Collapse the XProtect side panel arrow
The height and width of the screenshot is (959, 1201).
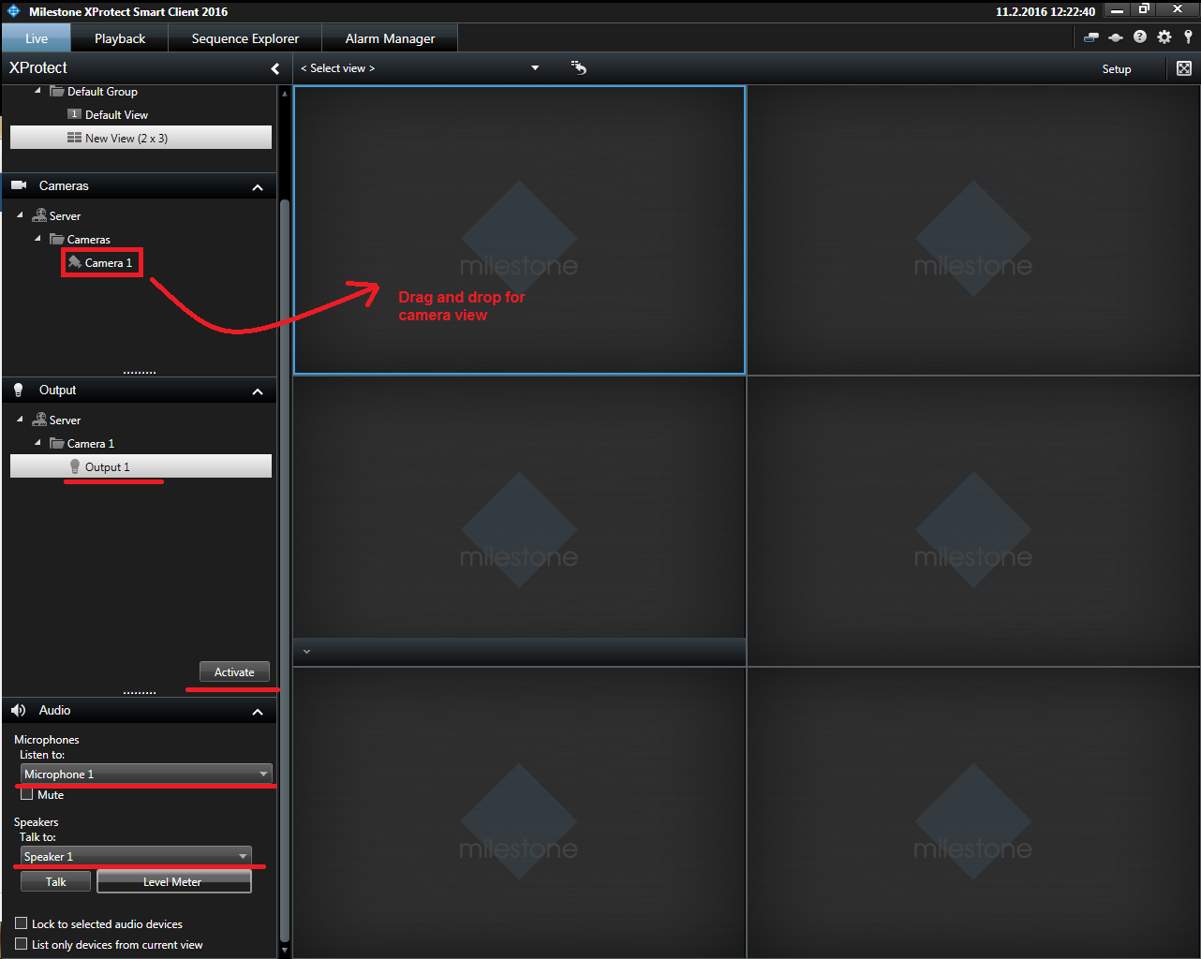[274, 68]
